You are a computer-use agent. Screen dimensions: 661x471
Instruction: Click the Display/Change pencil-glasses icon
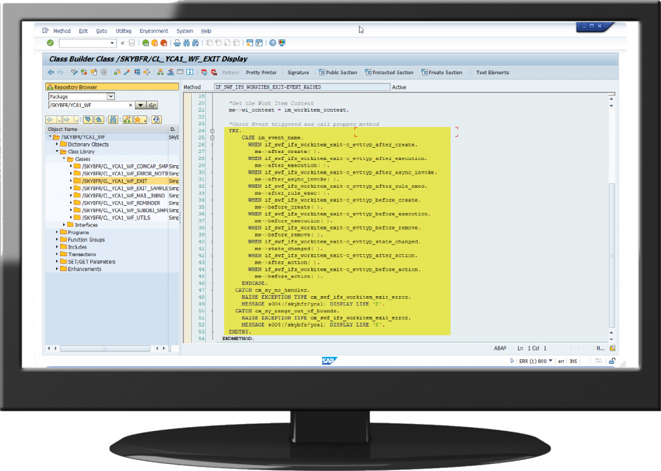(74, 72)
